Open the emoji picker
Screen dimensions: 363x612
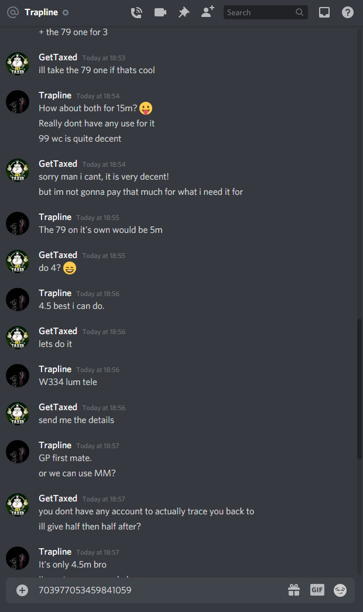[x=340, y=590]
